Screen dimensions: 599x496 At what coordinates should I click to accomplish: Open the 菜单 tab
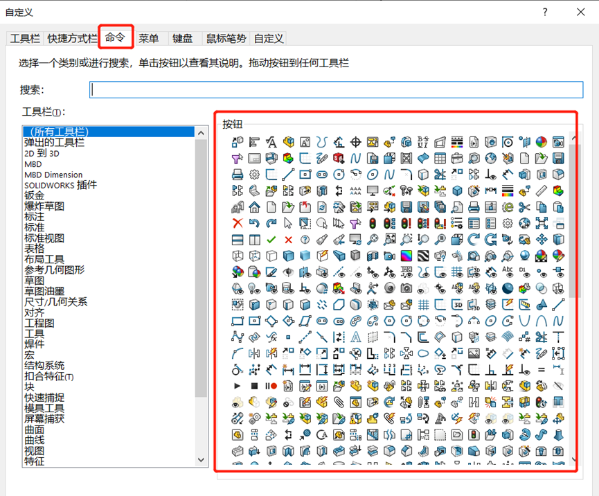tap(148, 39)
